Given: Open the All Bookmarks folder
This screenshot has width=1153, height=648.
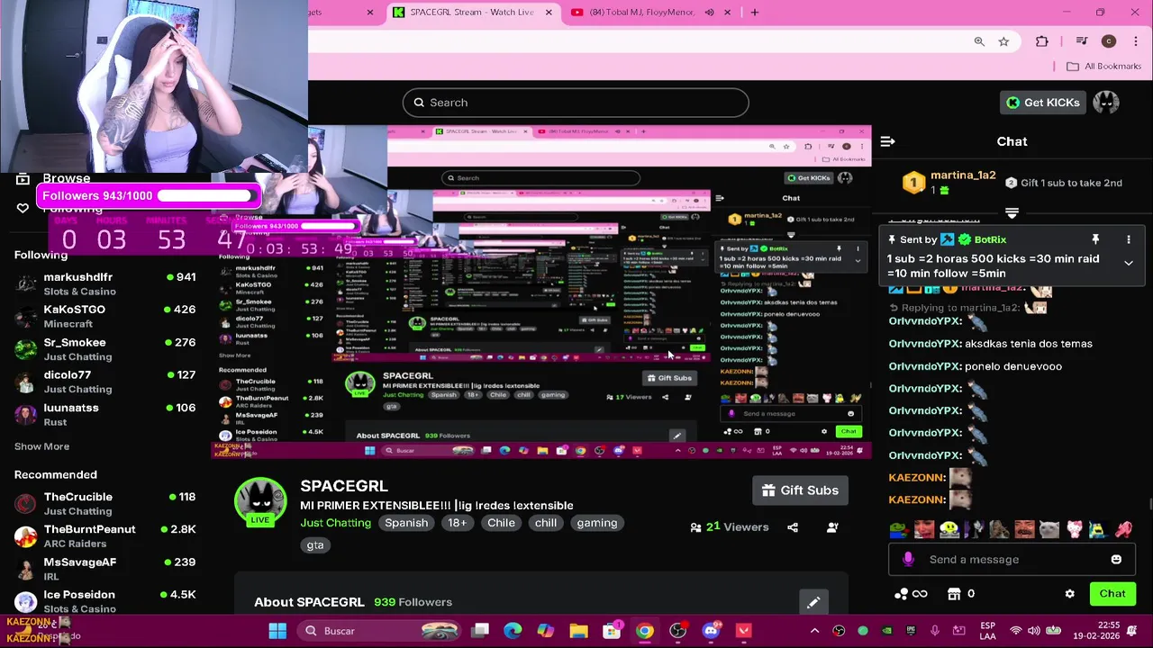Looking at the screenshot, I should (1103, 67).
